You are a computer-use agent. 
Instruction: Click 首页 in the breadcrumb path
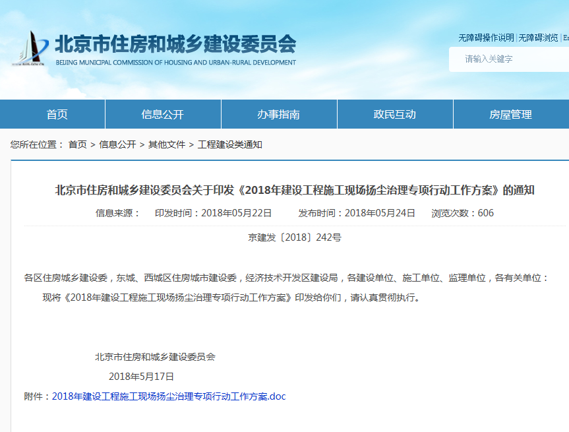tap(77, 144)
